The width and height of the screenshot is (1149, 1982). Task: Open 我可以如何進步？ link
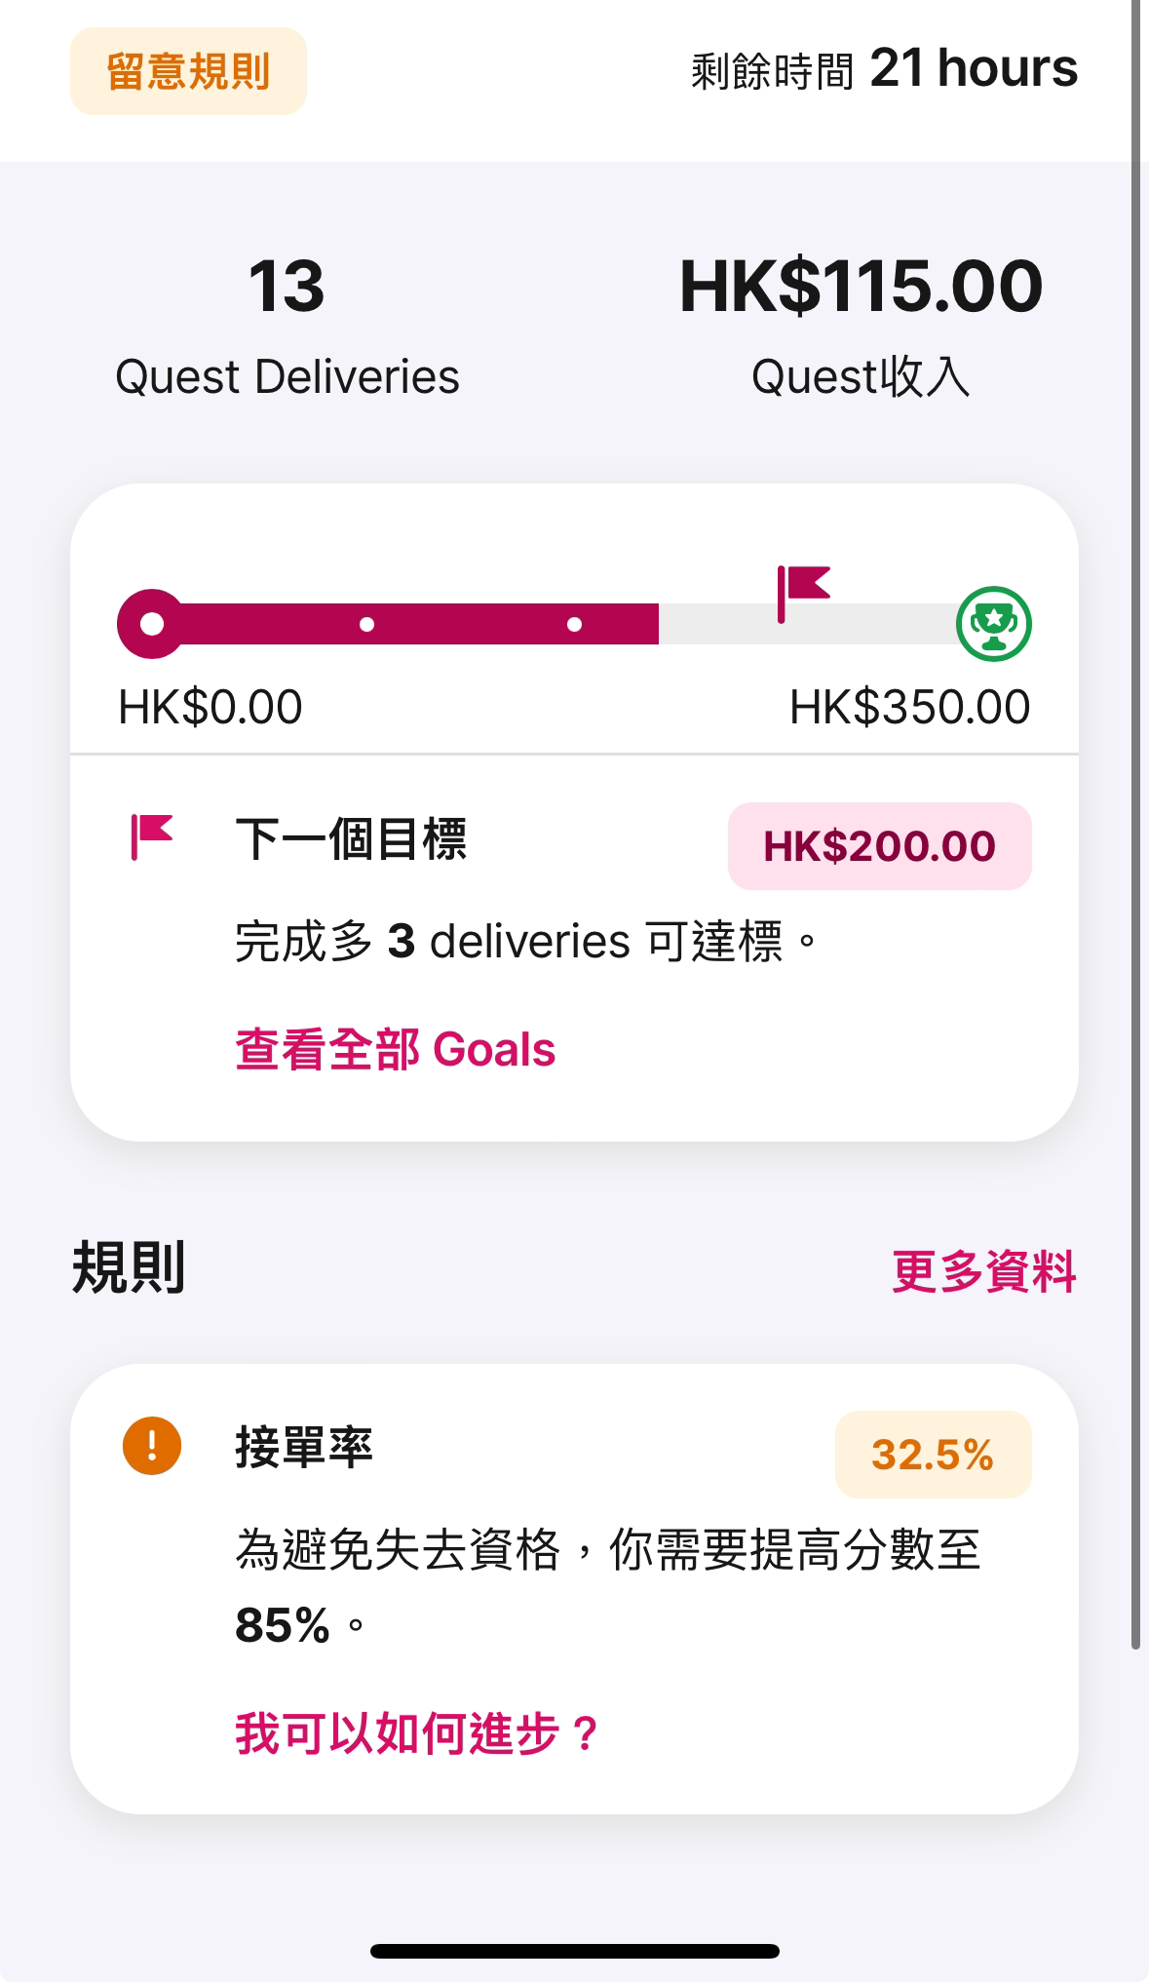point(416,1734)
